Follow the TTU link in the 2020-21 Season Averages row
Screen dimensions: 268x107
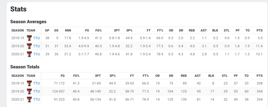36,54
